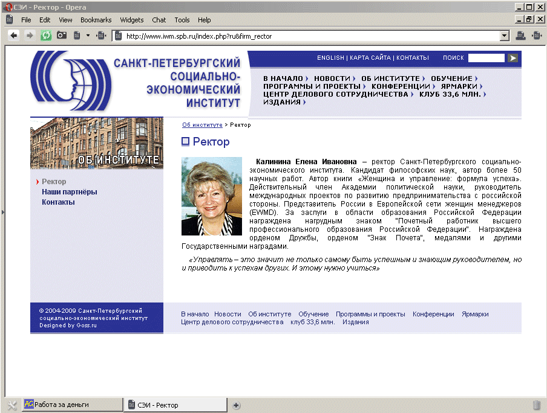Click the new page icon in toolbar
Image resolution: width=547 pixels, height=413 pixels.
(x=77, y=36)
